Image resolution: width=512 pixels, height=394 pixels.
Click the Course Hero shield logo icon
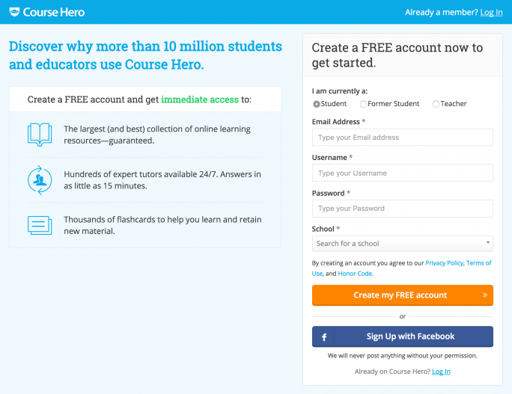click(14, 12)
